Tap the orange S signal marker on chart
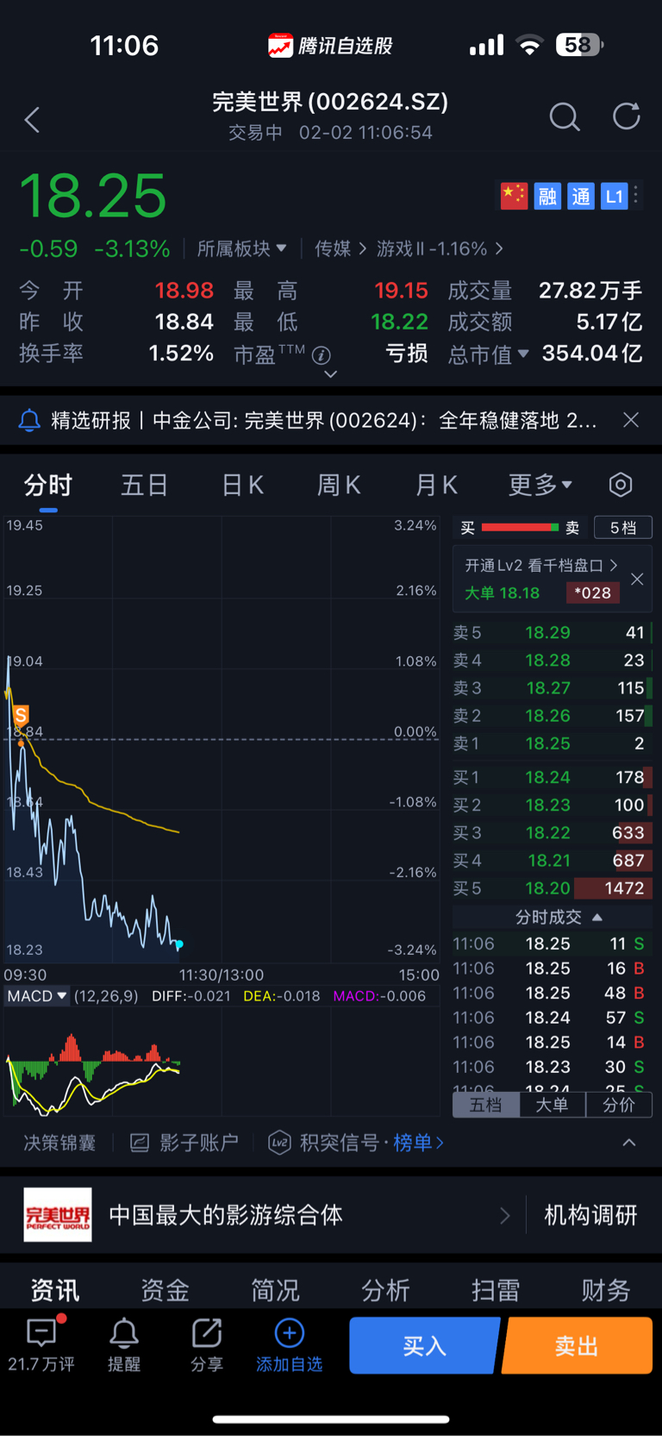The width and height of the screenshot is (662, 1436). tap(21, 715)
